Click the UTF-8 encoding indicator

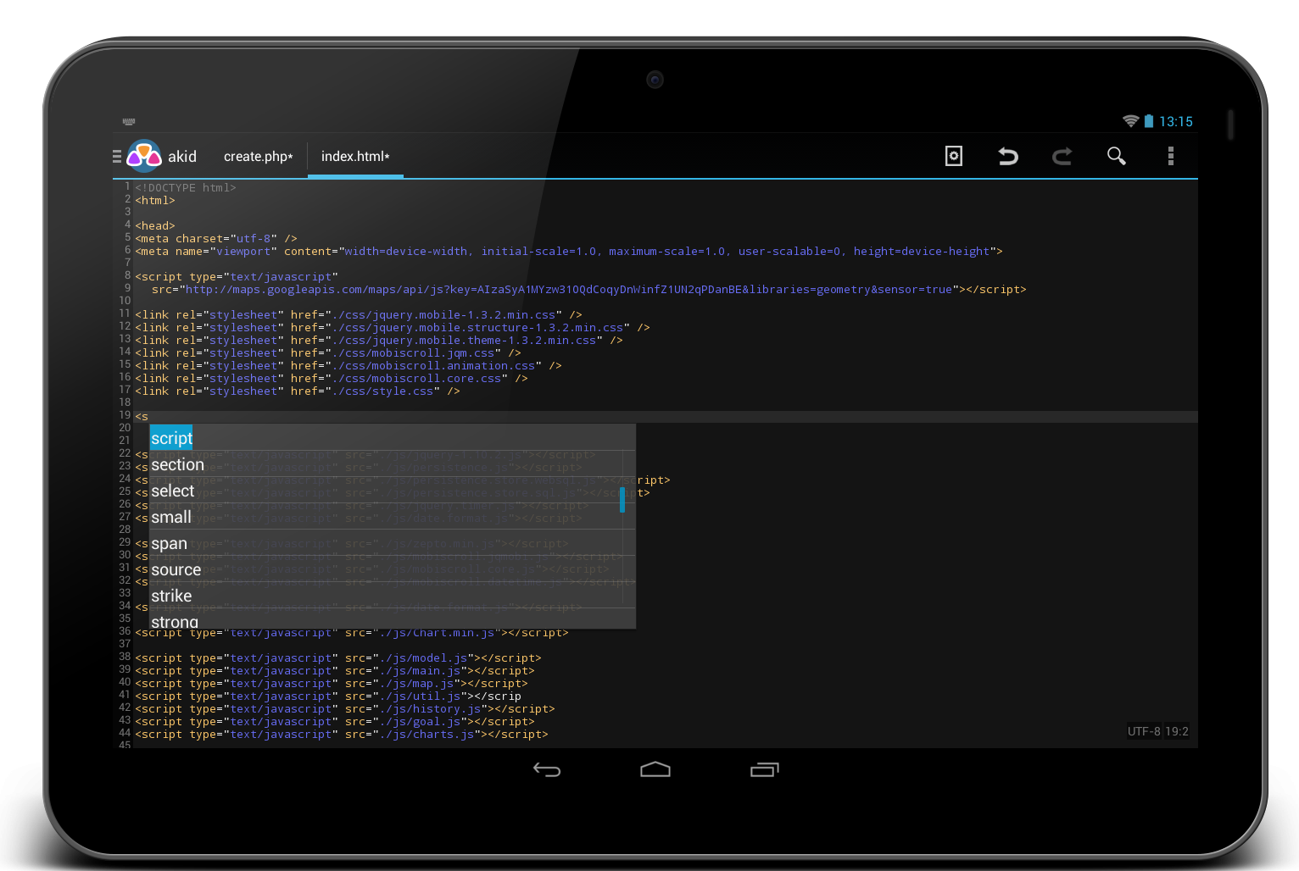[x=1144, y=731]
